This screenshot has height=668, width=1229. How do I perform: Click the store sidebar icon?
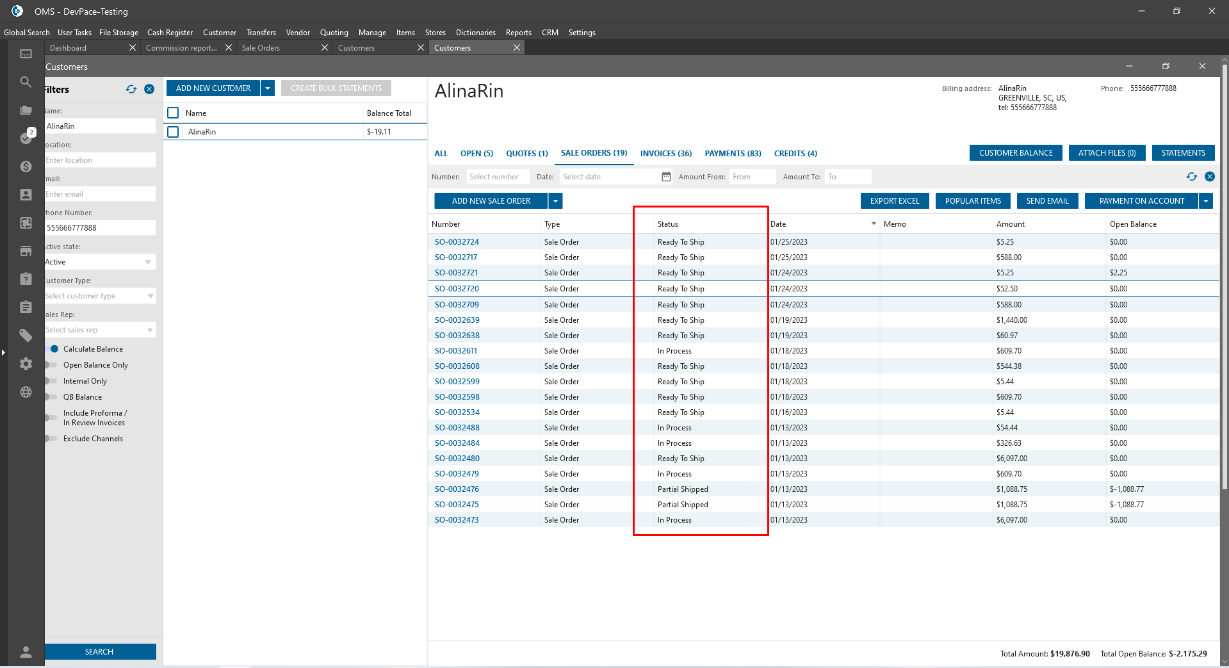pyautogui.click(x=26, y=251)
